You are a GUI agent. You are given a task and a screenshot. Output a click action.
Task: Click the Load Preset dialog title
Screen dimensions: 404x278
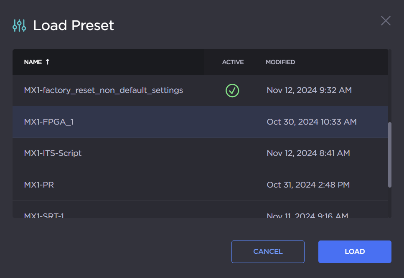pos(74,25)
